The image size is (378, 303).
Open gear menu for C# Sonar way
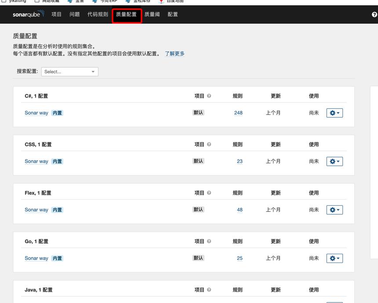334,113
